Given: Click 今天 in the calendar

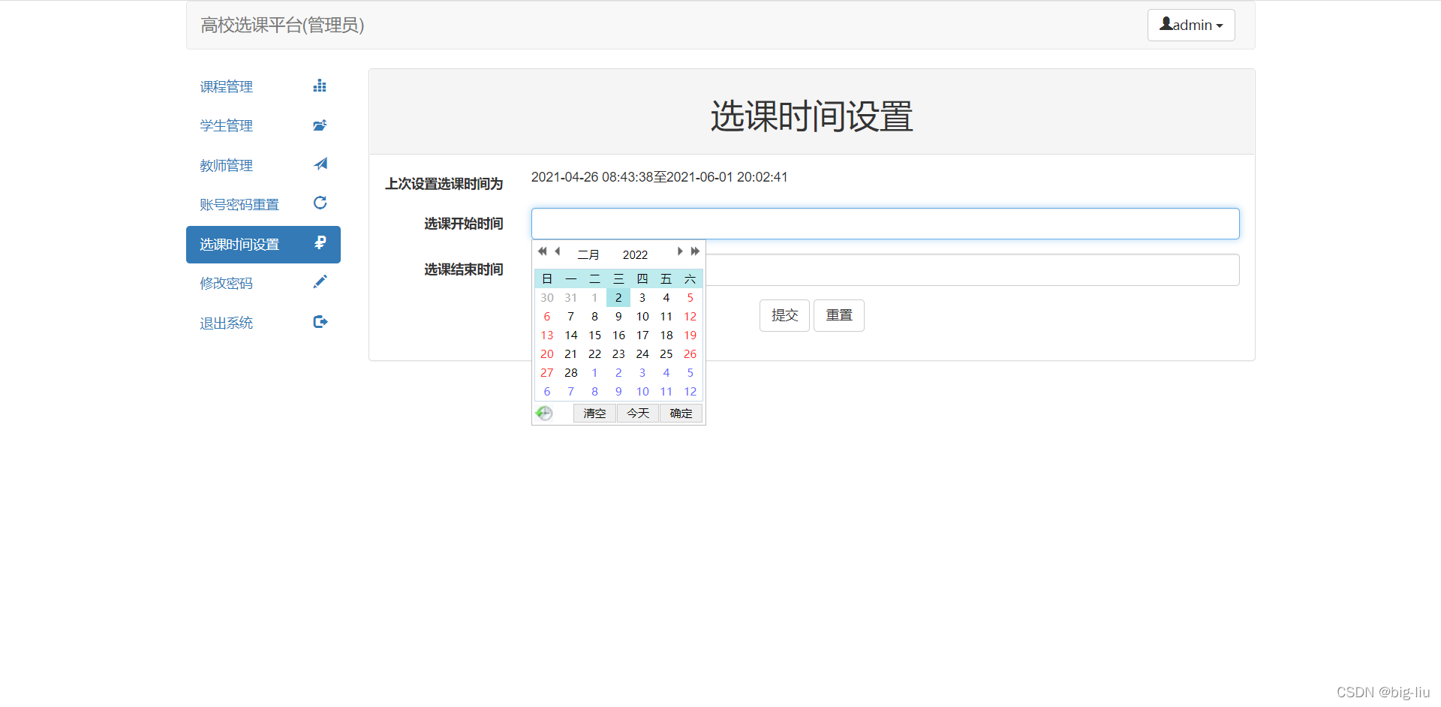Looking at the screenshot, I should click(638, 414).
